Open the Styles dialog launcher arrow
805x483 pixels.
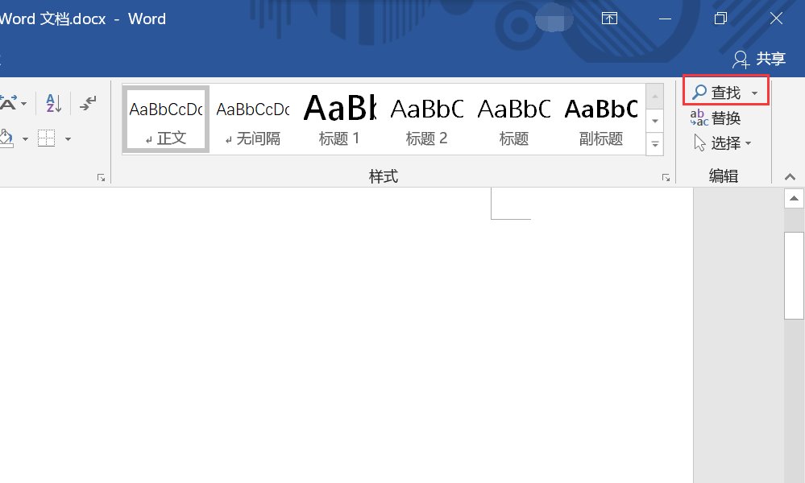pos(666,176)
